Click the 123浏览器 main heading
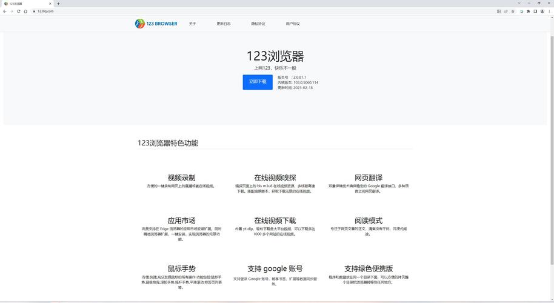 point(275,56)
